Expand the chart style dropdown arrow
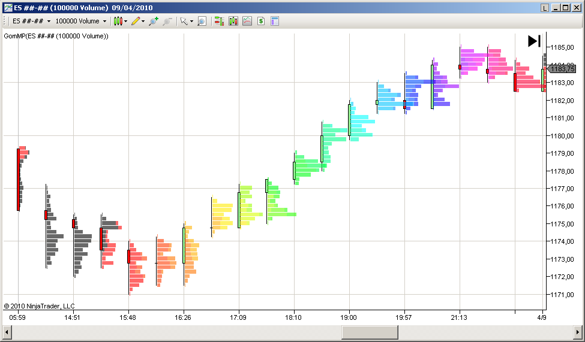Screen dimensions: 585x342 pyautogui.click(x=126, y=21)
